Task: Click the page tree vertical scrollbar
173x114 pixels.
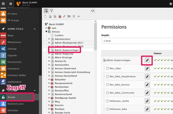Action: click(95, 36)
